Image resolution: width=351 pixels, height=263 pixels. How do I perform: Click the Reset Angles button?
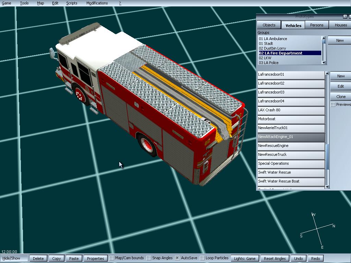tap(275, 258)
